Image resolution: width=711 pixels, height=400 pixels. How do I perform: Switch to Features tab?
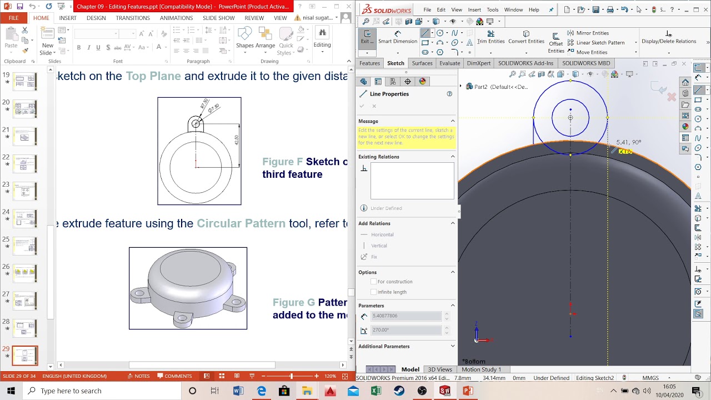[369, 63]
